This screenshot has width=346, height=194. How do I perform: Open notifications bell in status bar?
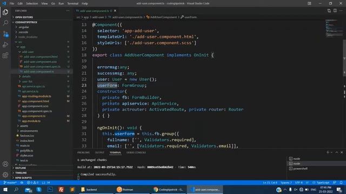pyautogui.click(x=341, y=183)
